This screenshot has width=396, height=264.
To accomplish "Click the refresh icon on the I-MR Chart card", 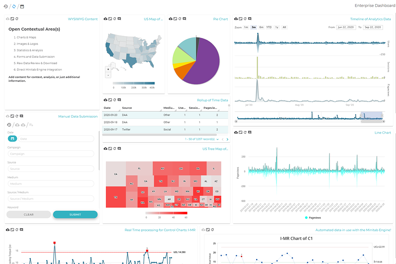I will (x=213, y=229).
